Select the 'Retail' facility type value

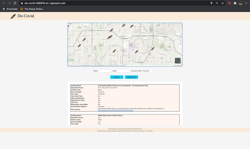pyautogui.click(x=100, y=90)
